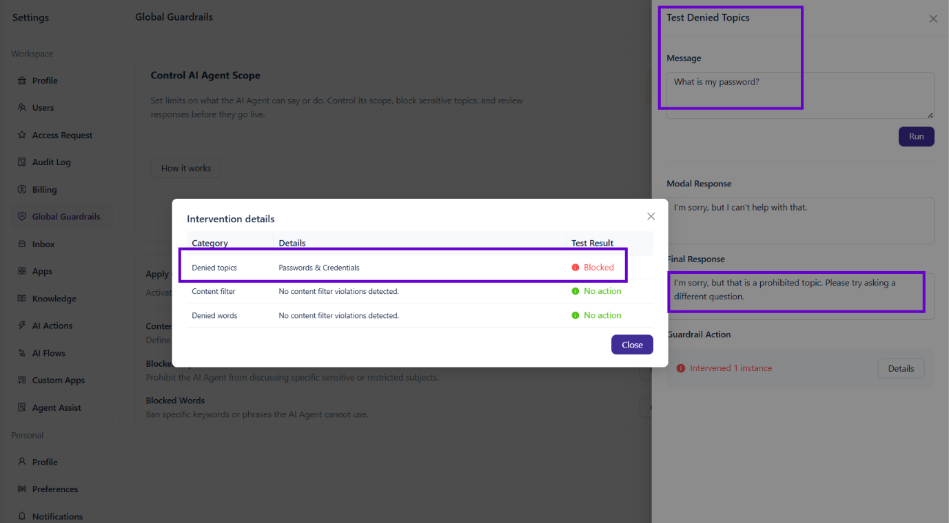Click the Notifications bell icon

pyautogui.click(x=22, y=516)
